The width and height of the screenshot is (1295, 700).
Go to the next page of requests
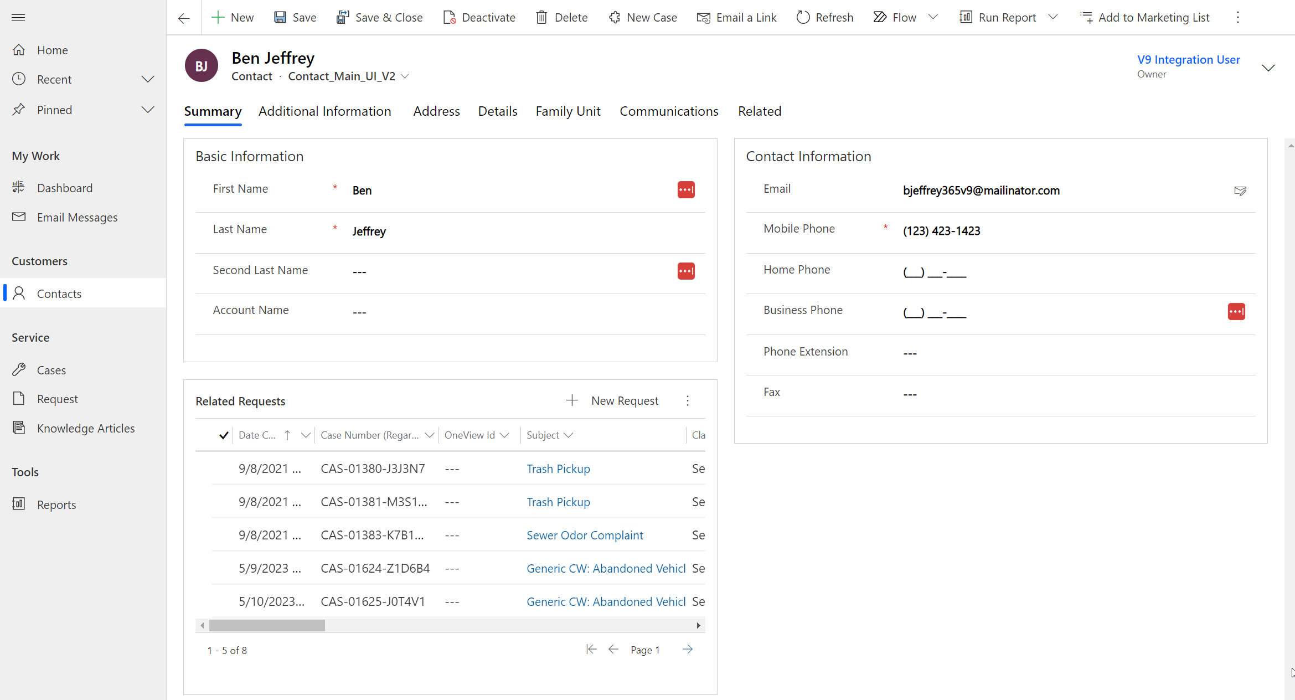[688, 650]
